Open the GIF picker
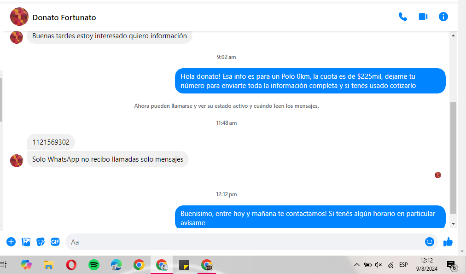The width and height of the screenshot is (466, 274). pos(55,242)
